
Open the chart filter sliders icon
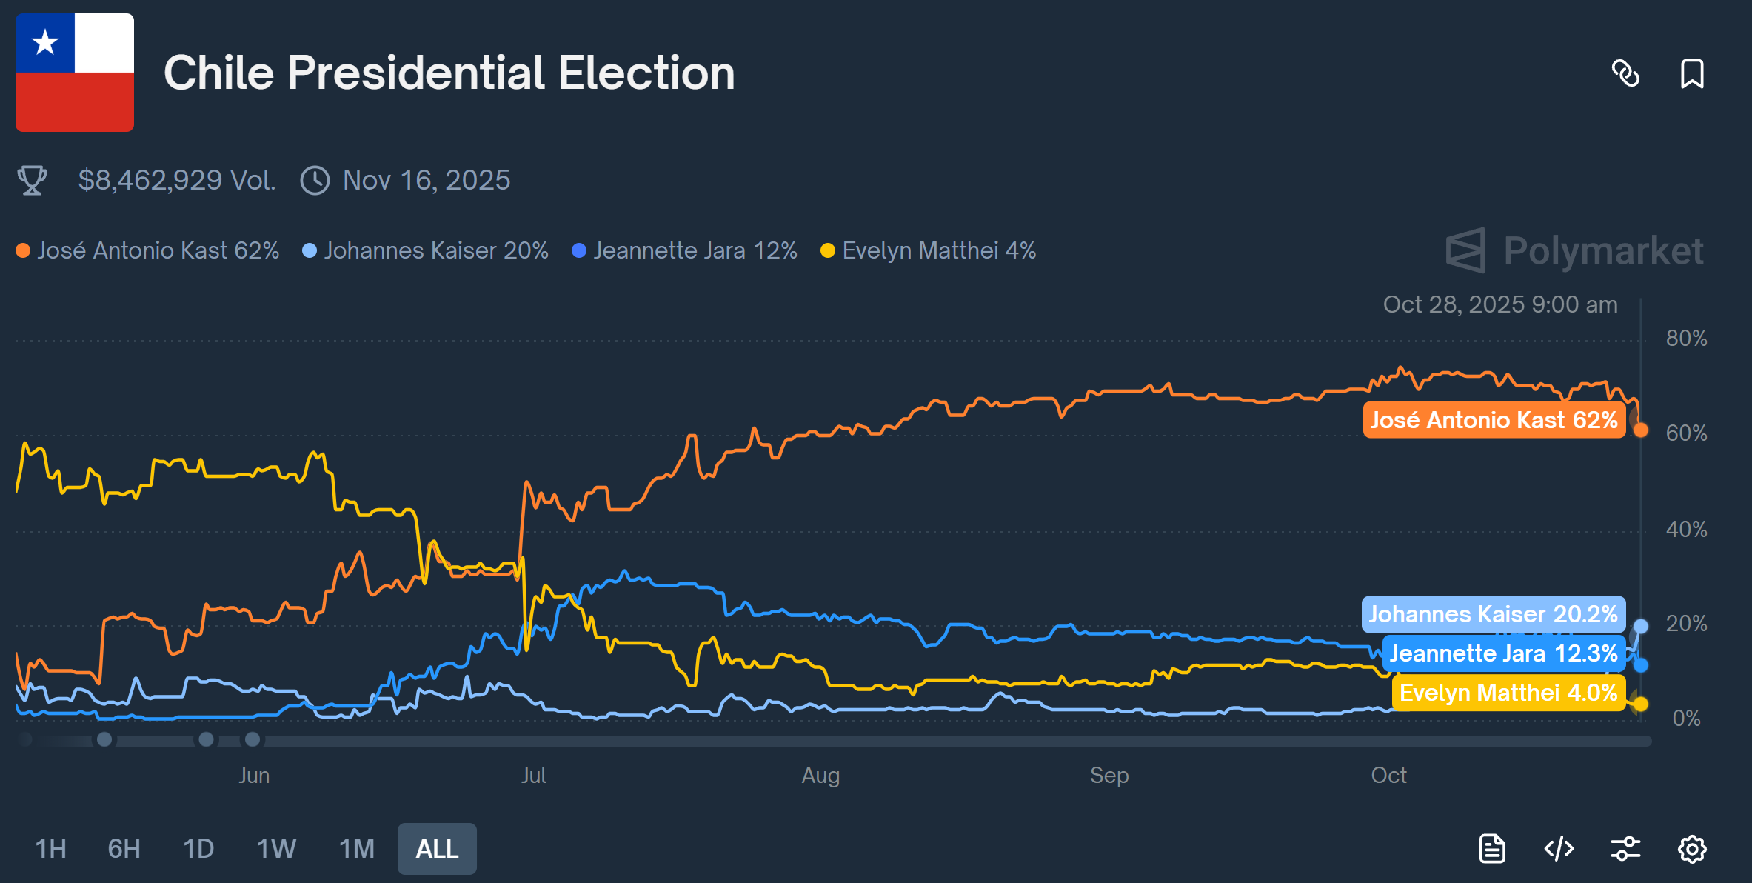point(1625,848)
